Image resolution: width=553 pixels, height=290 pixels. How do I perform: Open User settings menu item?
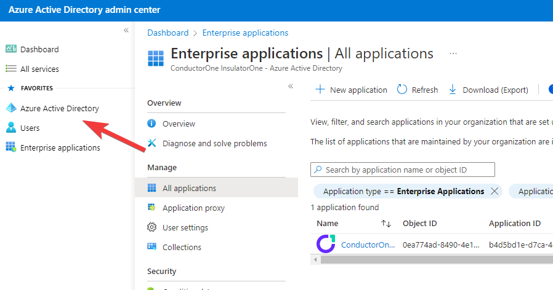tap(185, 227)
